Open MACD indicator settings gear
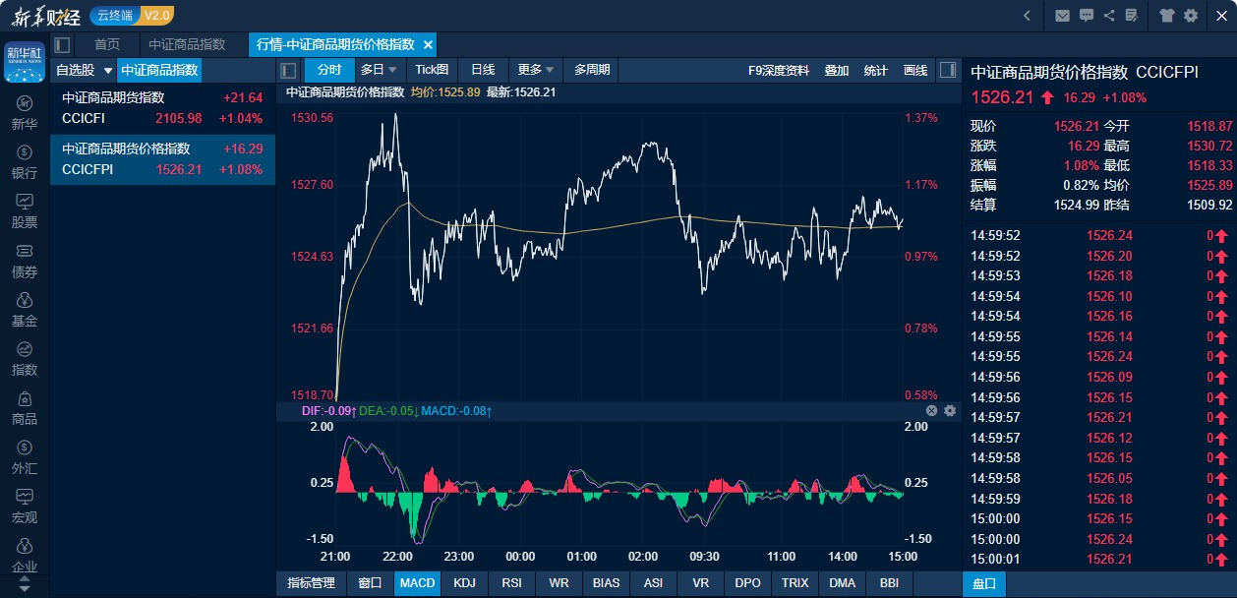This screenshot has height=598, width=1237. [x=950, y=410]
